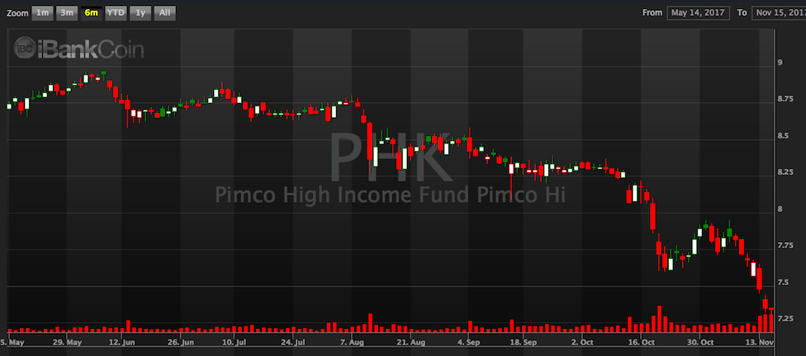Click the 7.75 price axis label
This screenshot has width=806, height=356.
785,246
